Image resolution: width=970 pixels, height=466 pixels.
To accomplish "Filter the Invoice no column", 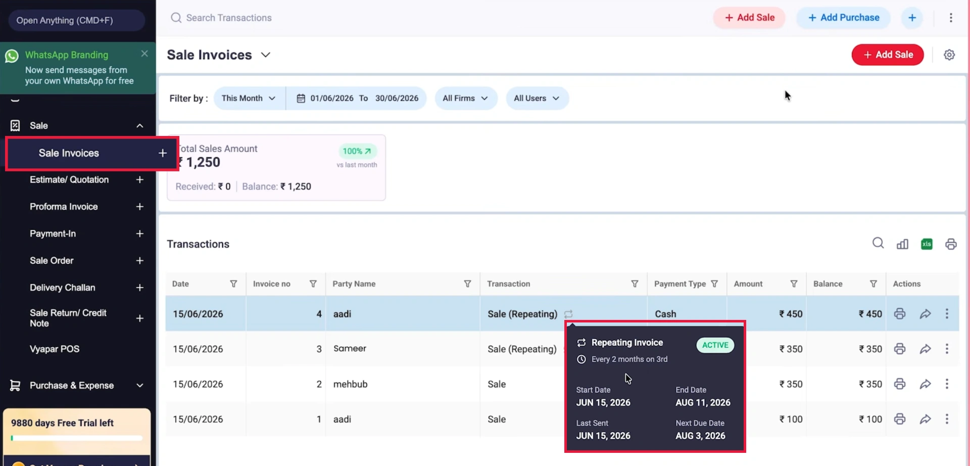I will pyautogui.click(x=313, y=284).
